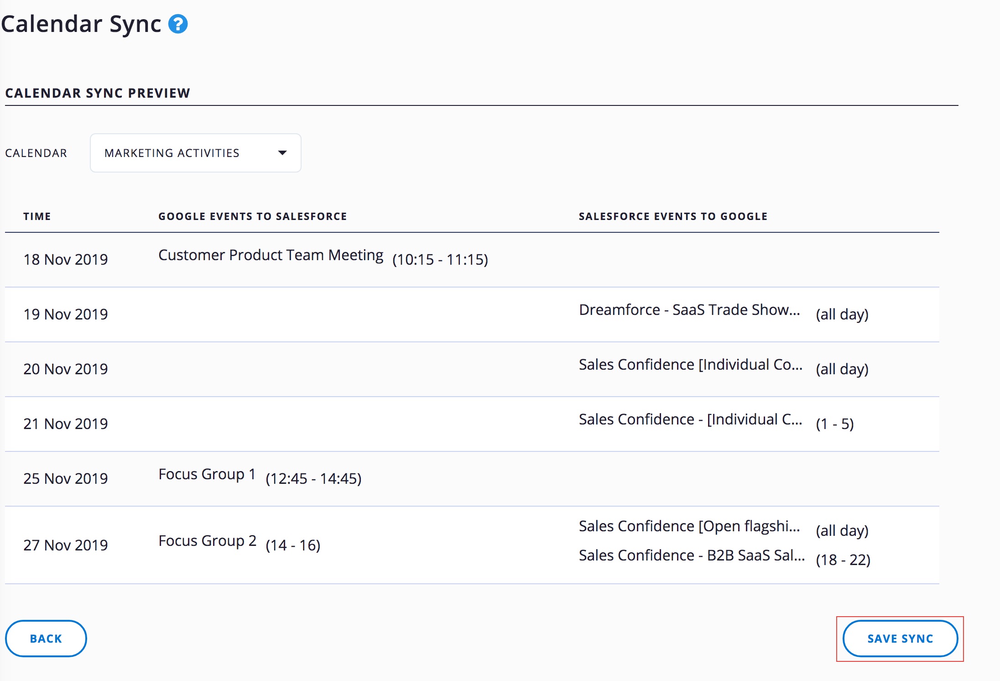Click the Calendar Sync Preview section heading
The image size is (1000, 681).
98,93
